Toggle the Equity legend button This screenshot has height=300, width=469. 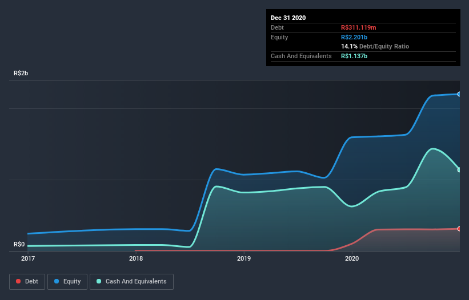click(x=67, y=282)
